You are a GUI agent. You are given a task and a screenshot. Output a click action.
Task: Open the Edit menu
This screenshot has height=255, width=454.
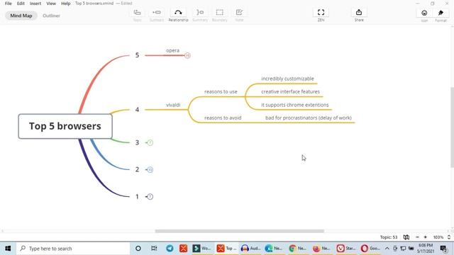[21, 4]
